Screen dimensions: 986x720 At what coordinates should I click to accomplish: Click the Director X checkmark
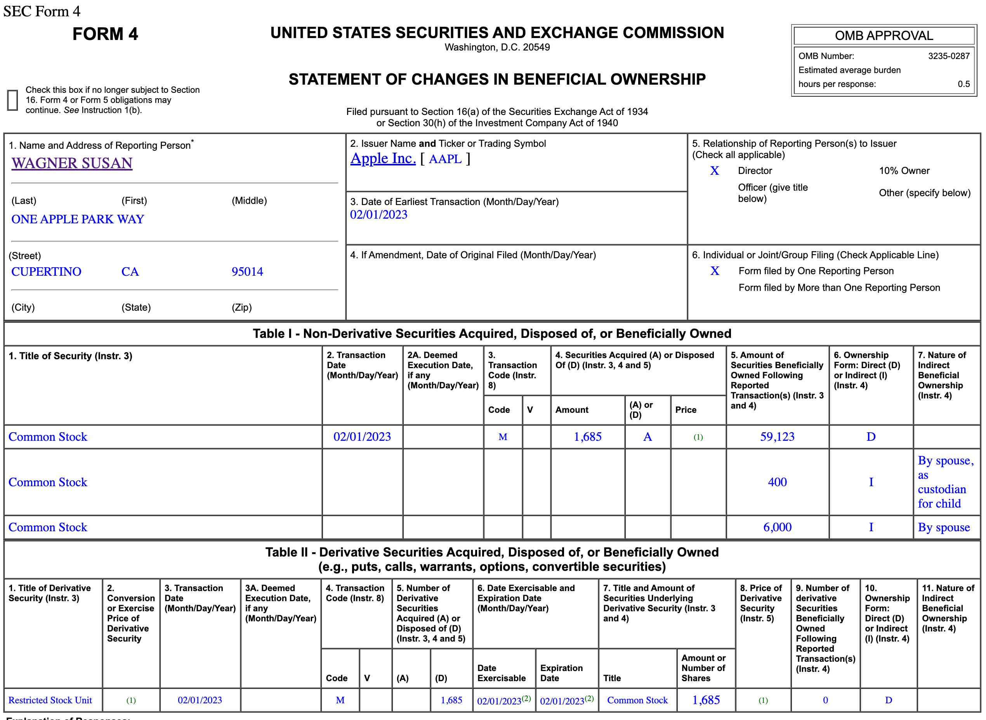(x=714, y=171)
